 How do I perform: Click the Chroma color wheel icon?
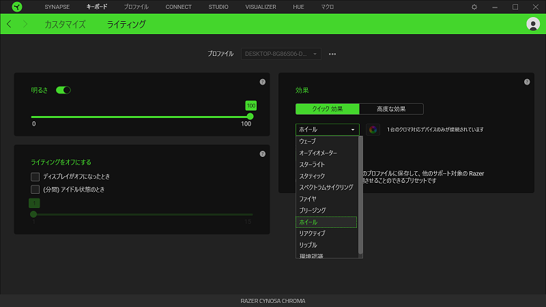373,130
